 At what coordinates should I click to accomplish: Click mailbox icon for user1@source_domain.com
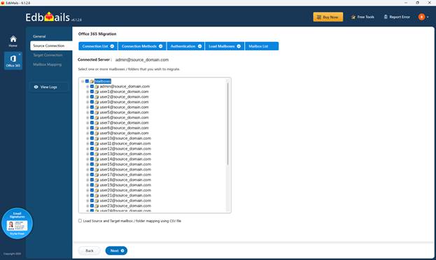[x=97, y=92]
